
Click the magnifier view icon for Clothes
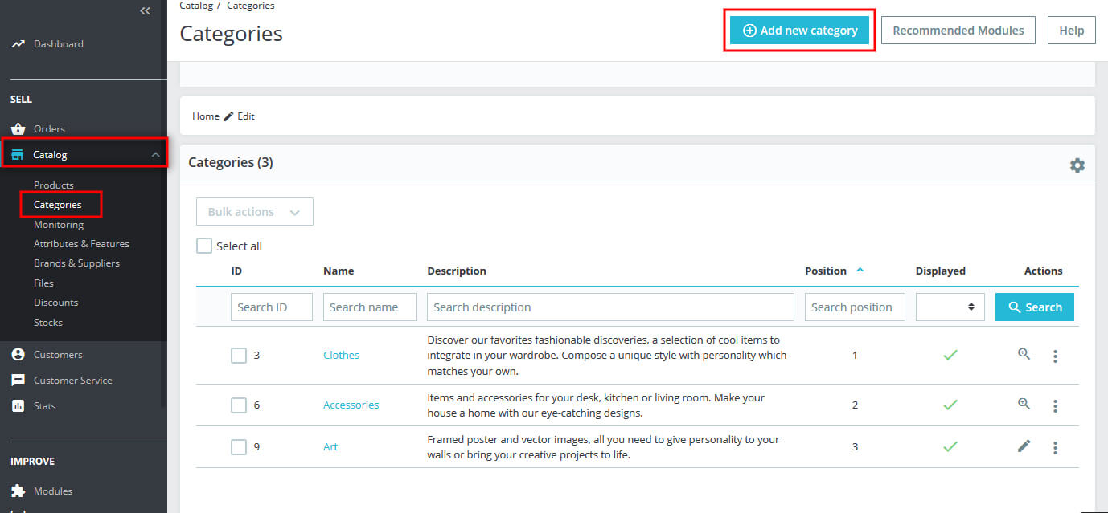[x=1024, y=354]
